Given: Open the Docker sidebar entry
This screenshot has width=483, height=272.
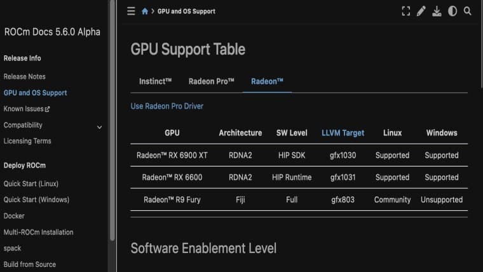Looking at the screenshot, I should (14, 216).
